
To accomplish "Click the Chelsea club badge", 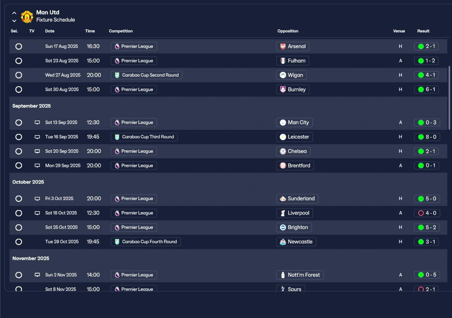I will (x=283, y=151).
